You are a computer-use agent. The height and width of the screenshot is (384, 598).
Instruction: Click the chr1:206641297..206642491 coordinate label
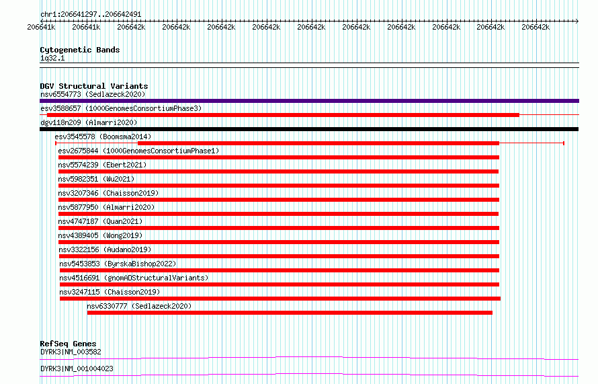click(91, 15)
